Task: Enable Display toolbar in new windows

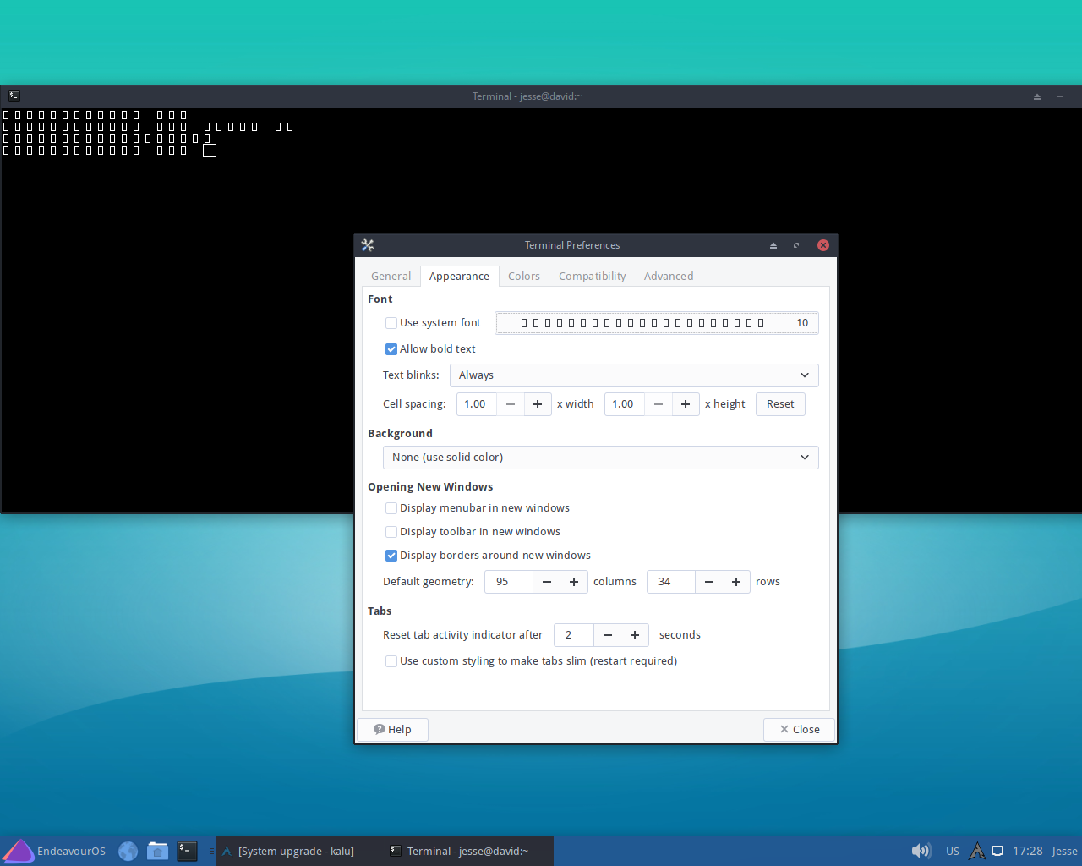Action: click(x=391, y=532)
